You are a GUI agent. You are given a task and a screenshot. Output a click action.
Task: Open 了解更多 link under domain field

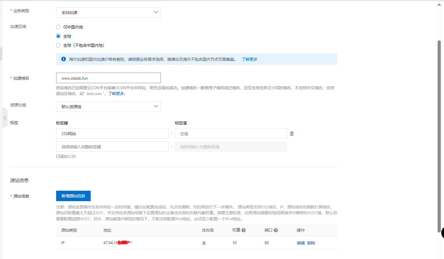click(116, 94)
